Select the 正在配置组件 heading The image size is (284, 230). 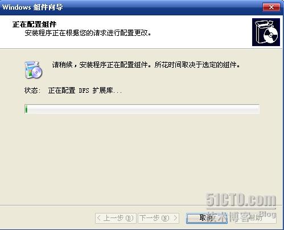click(34, 24)
